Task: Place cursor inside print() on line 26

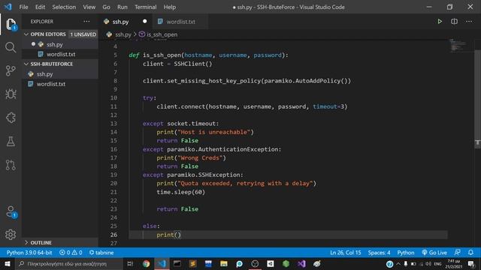Action: coord(178,235)
